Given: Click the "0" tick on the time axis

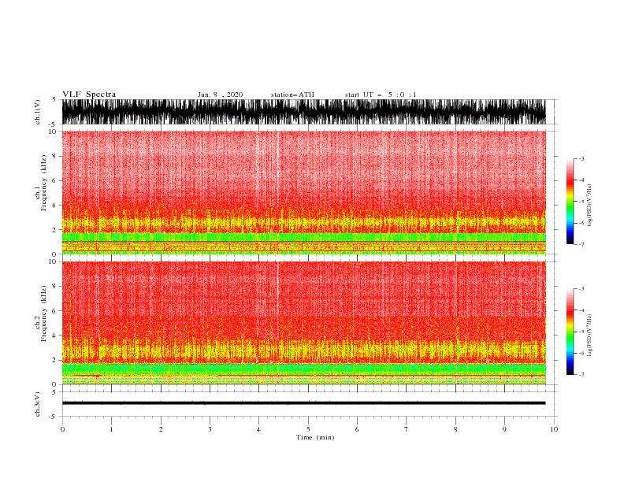Looking at the screenshot, I should point(62,429).
